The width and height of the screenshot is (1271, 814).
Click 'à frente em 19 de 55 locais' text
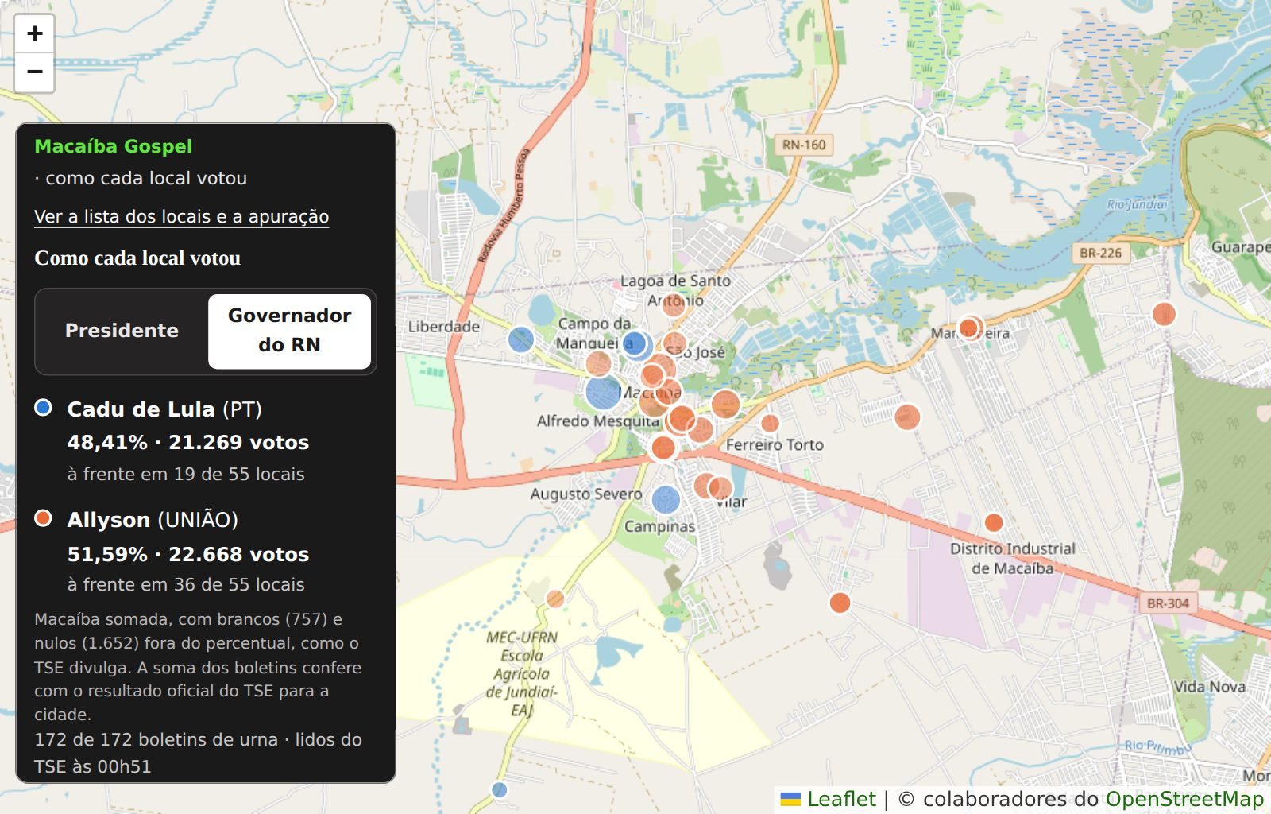(x=186, y=475)
